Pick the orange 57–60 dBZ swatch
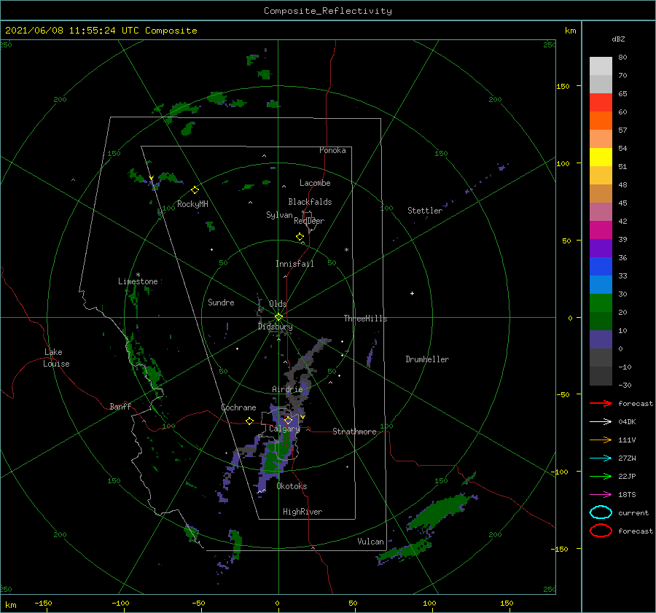656x613 pixels. tap(601, 121)
